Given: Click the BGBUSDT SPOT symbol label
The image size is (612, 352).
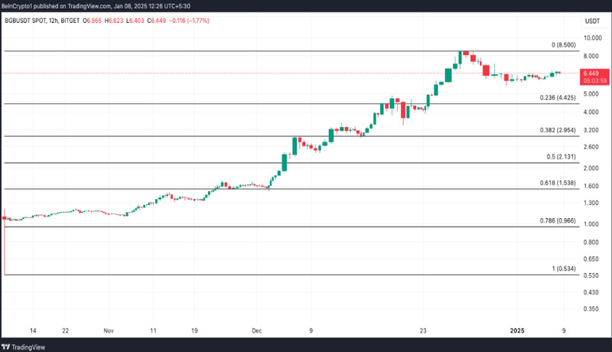Looking at the screenshot, I should tap(25, 21).
